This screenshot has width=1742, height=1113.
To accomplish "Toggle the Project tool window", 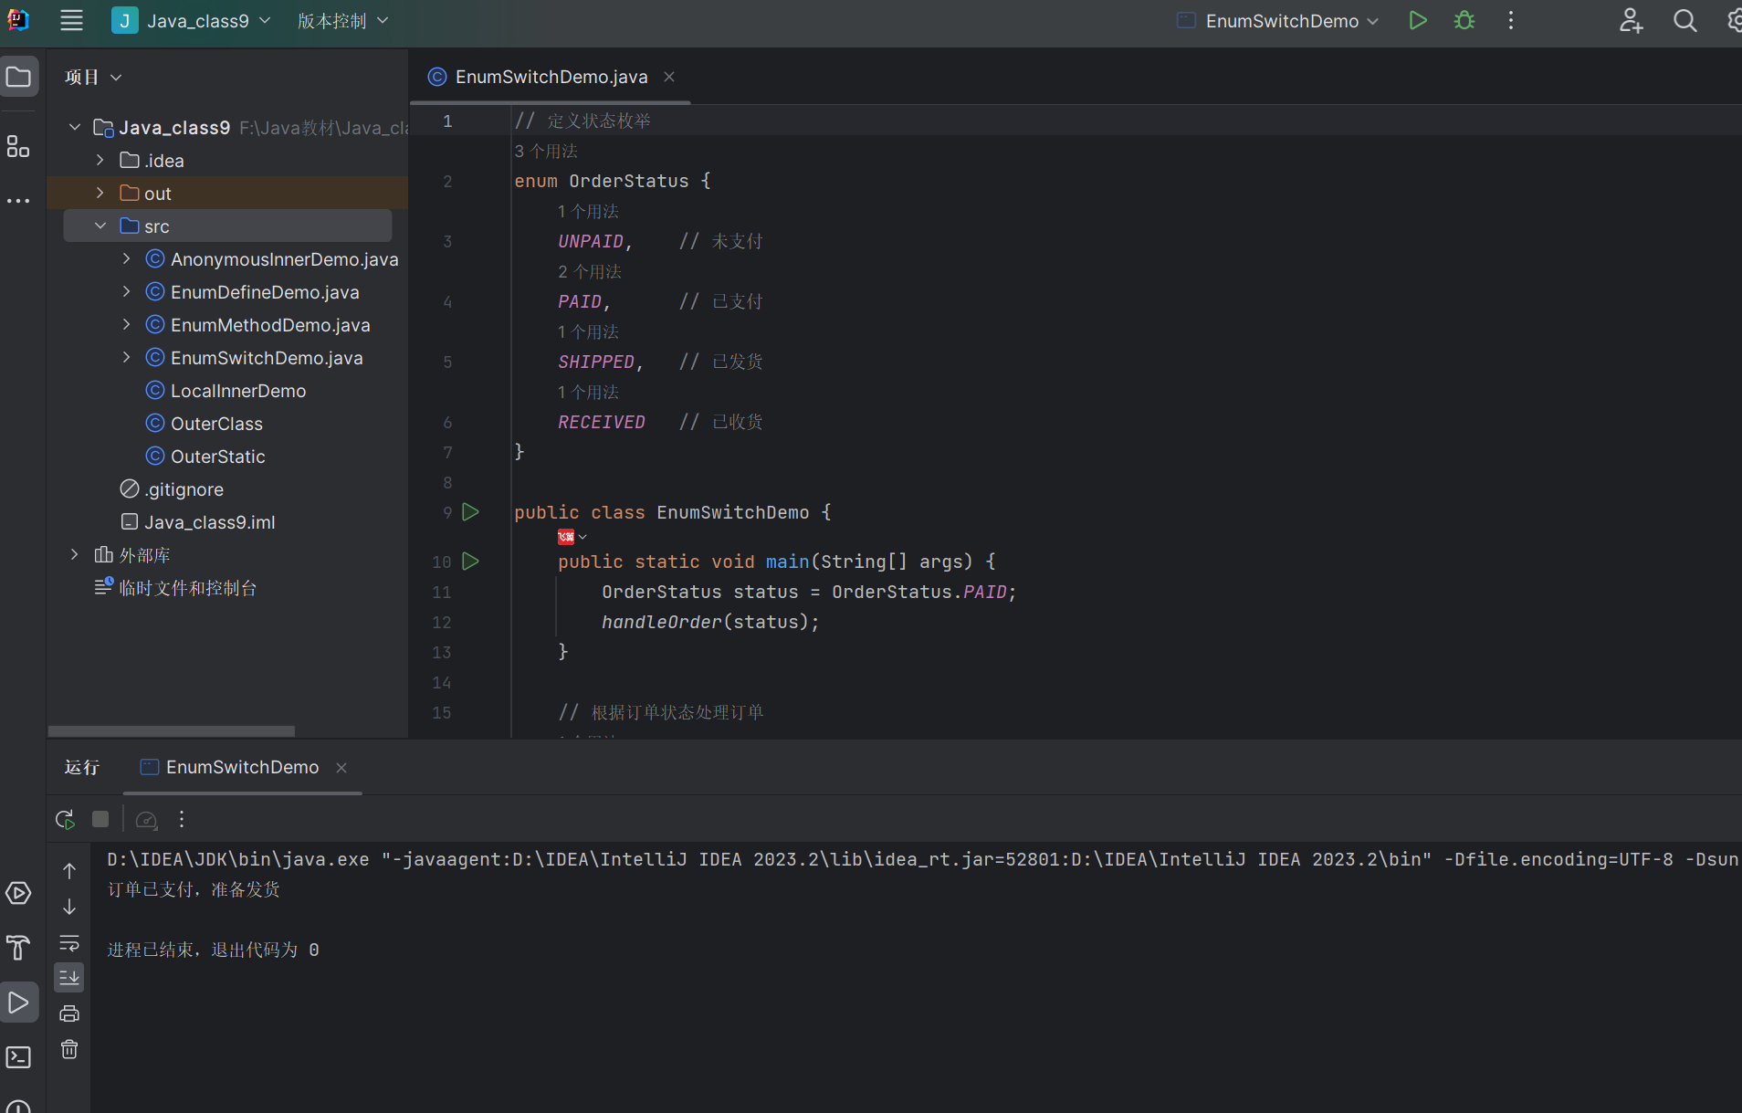I will (x=18, y=78).
